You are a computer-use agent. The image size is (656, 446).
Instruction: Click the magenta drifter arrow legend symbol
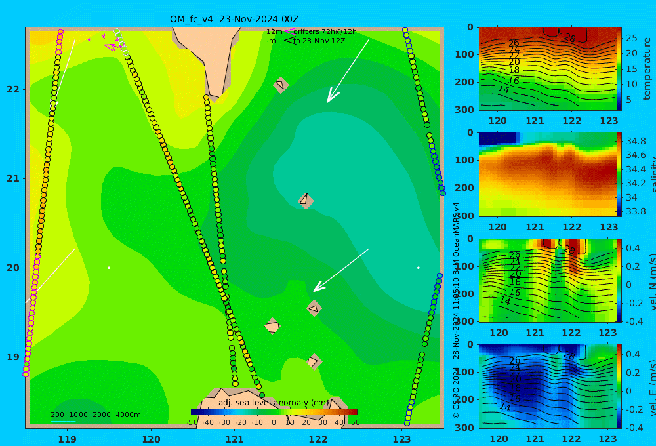(x=289, y=31)
